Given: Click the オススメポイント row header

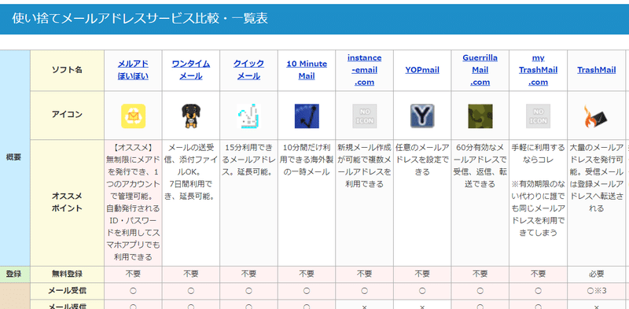Looking at the screenshot, I should point(67,203).
